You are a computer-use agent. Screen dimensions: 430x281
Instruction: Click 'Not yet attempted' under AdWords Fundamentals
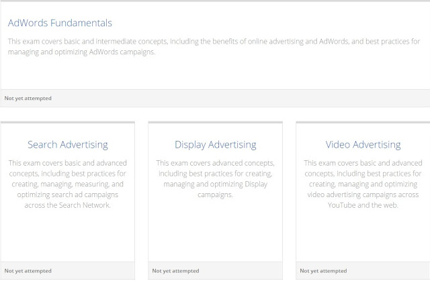28,98
